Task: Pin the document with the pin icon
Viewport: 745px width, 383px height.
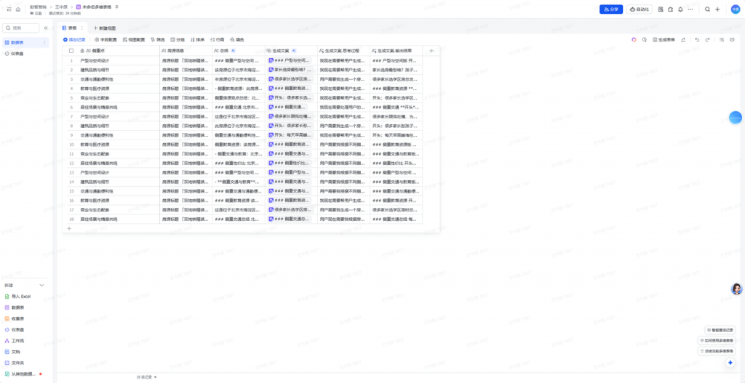Action: pos(117,7)
